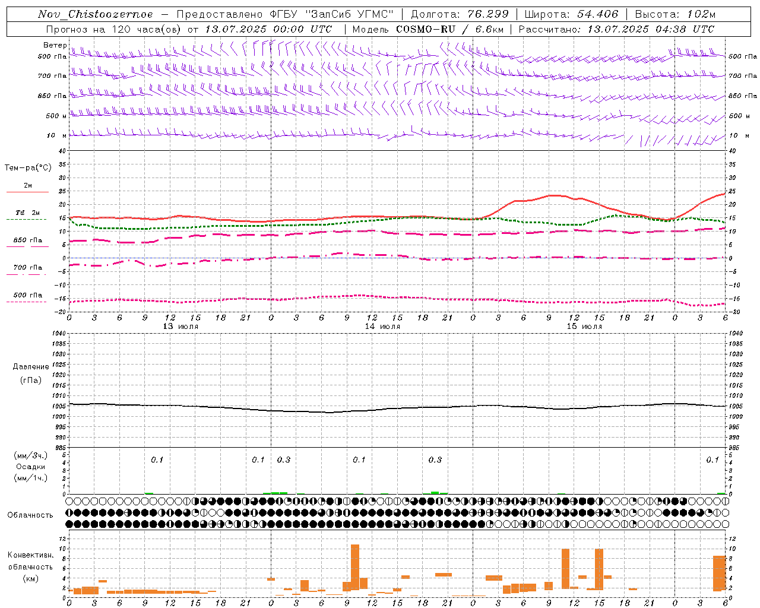
Task: Click the 700 гПа temperature legend label
Action: (x=28, y=268)
